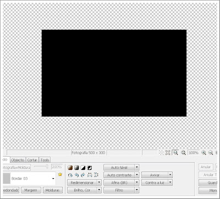
Task: Open the Brilho, Cor dropdown arrow
Action: coord(99,190)
